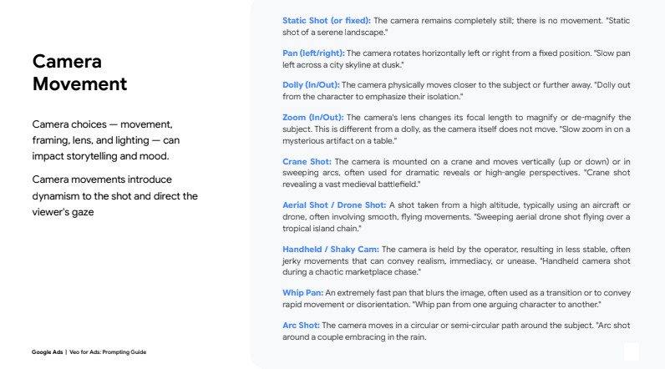Click the paragraph starting "Camera choices — movement"
Viewport: 665px width, 369px height.
coord(105,139)
